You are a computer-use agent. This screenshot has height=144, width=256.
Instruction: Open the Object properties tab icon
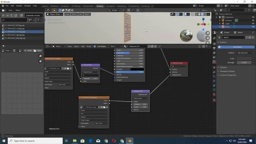[214, 67]
